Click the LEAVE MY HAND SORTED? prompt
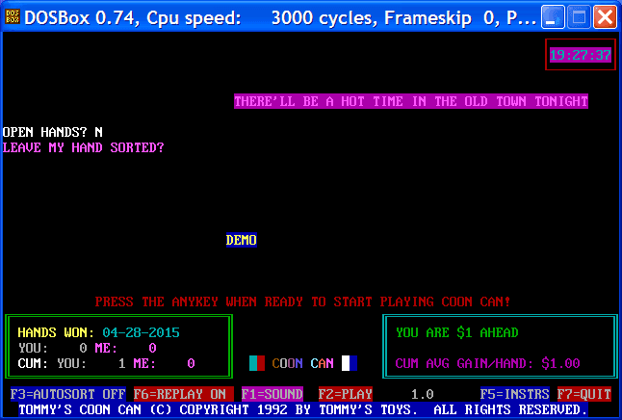 pos(84,147)
